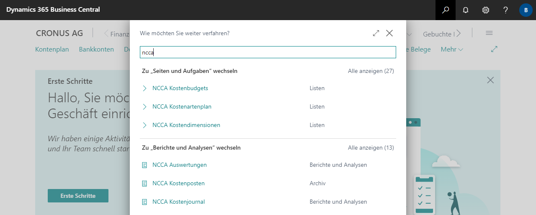The image size is (536, 215).
Task: Dismiss the Erste Schritte banner
Action: (490, 80)
